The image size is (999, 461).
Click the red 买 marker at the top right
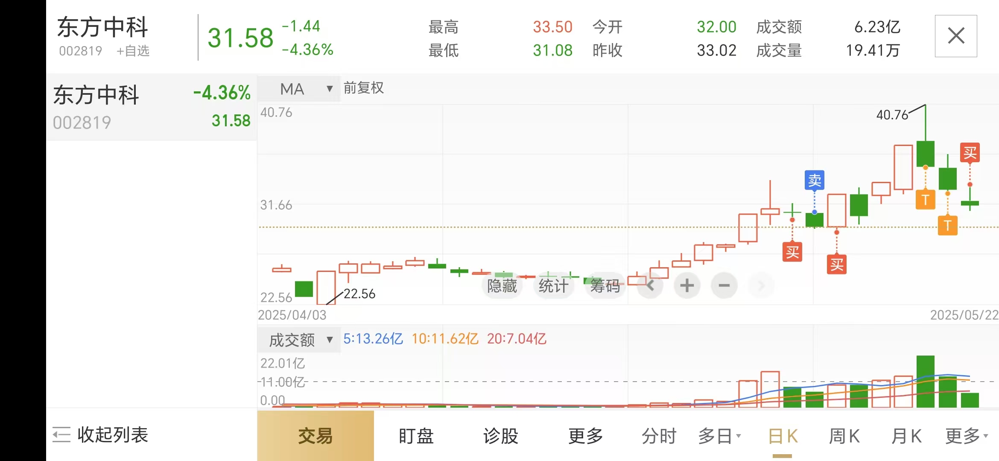pos(970,153)
